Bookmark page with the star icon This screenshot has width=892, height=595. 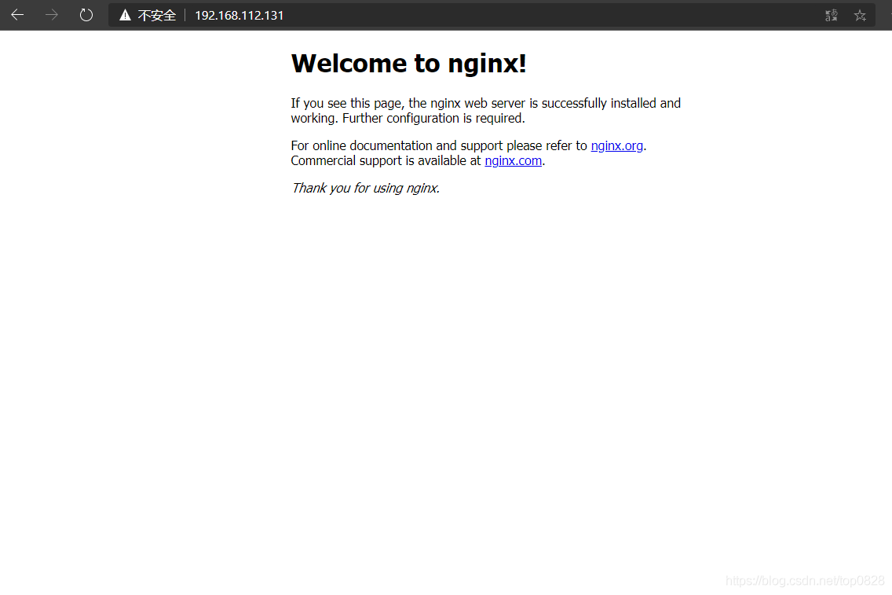click(860, 16)
